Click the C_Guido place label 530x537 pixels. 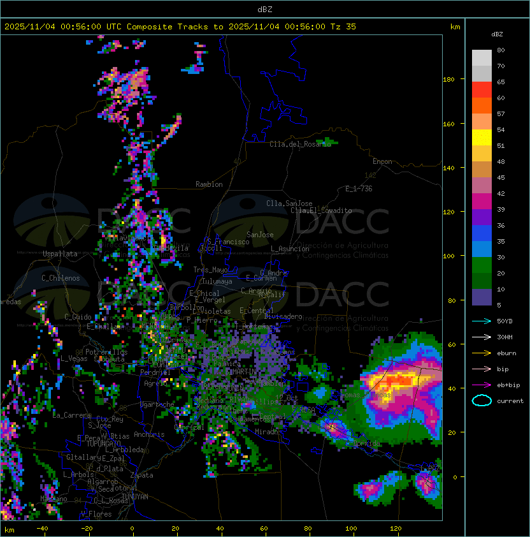click(x=78, y=317)
